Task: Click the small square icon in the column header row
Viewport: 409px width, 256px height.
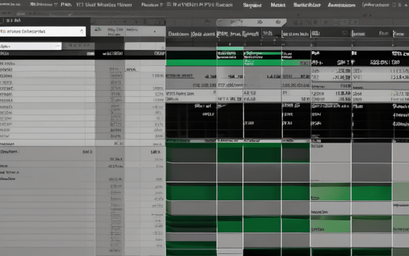Action: tap(345, 33)
